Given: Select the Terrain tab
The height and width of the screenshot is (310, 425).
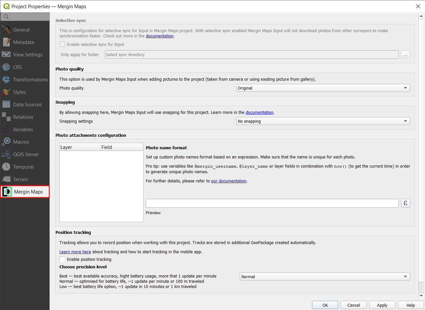Looking at the screenshot, I should coord(25,179).
